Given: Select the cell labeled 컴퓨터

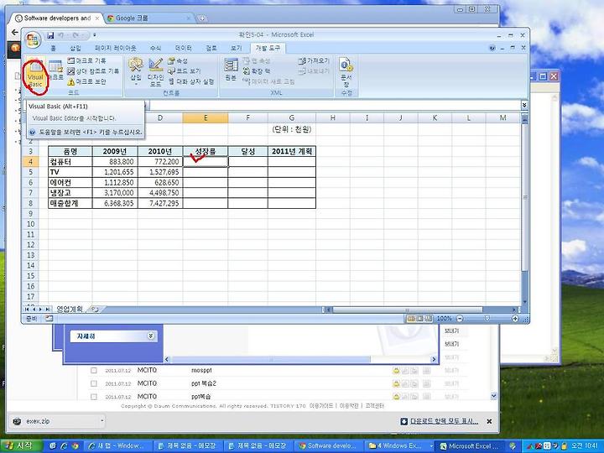Looking at the screenshot, I should pyautogui.click(x=70, y=162).
